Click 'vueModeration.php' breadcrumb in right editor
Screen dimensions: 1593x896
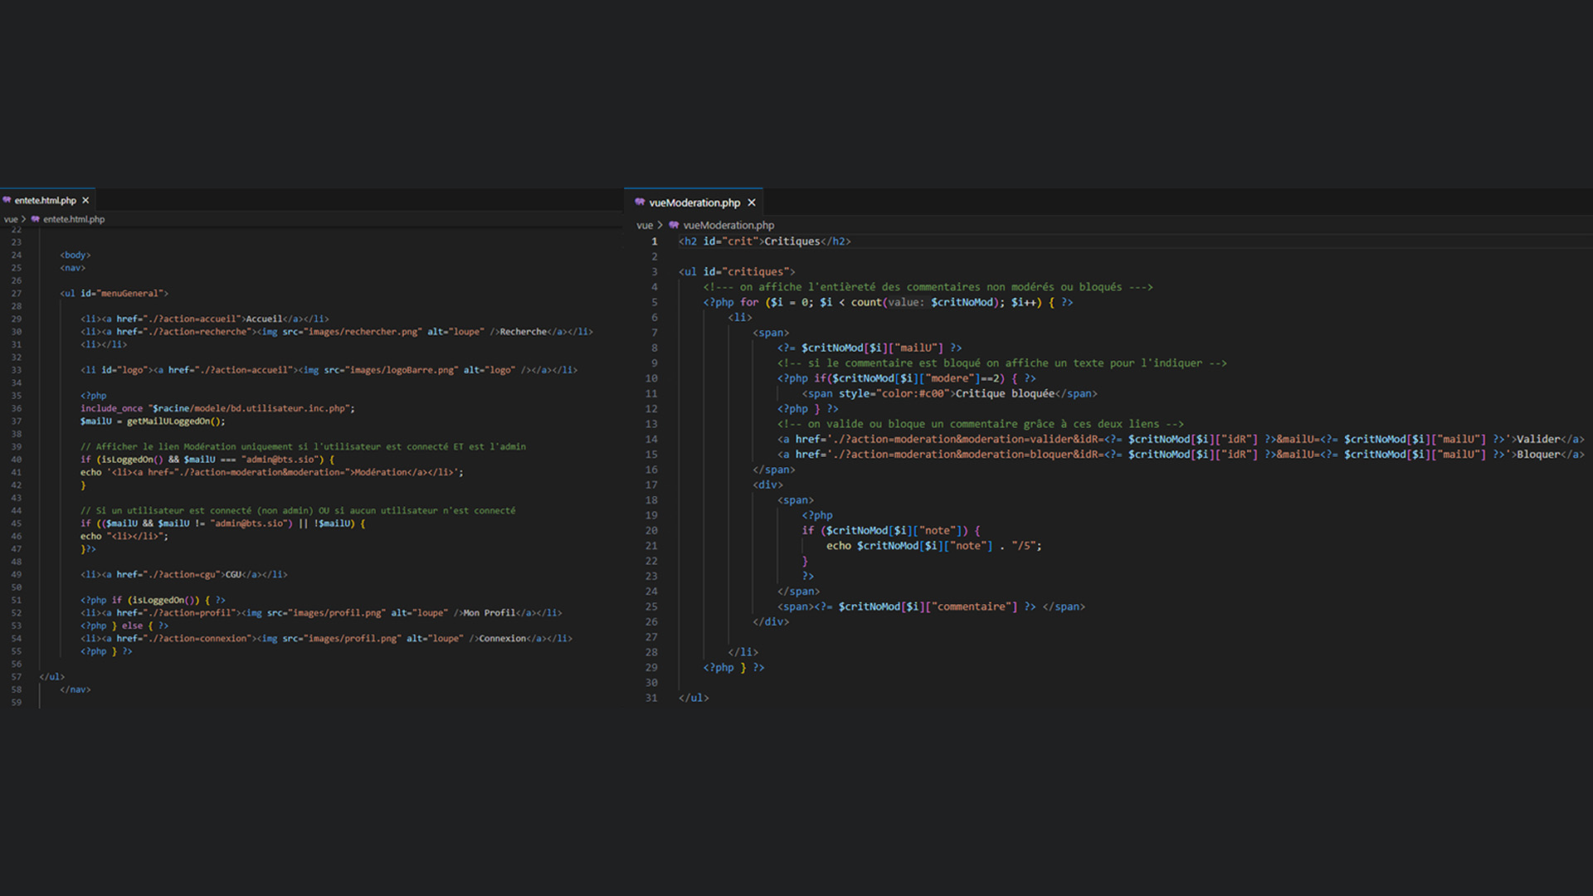(x=728, y=225)
